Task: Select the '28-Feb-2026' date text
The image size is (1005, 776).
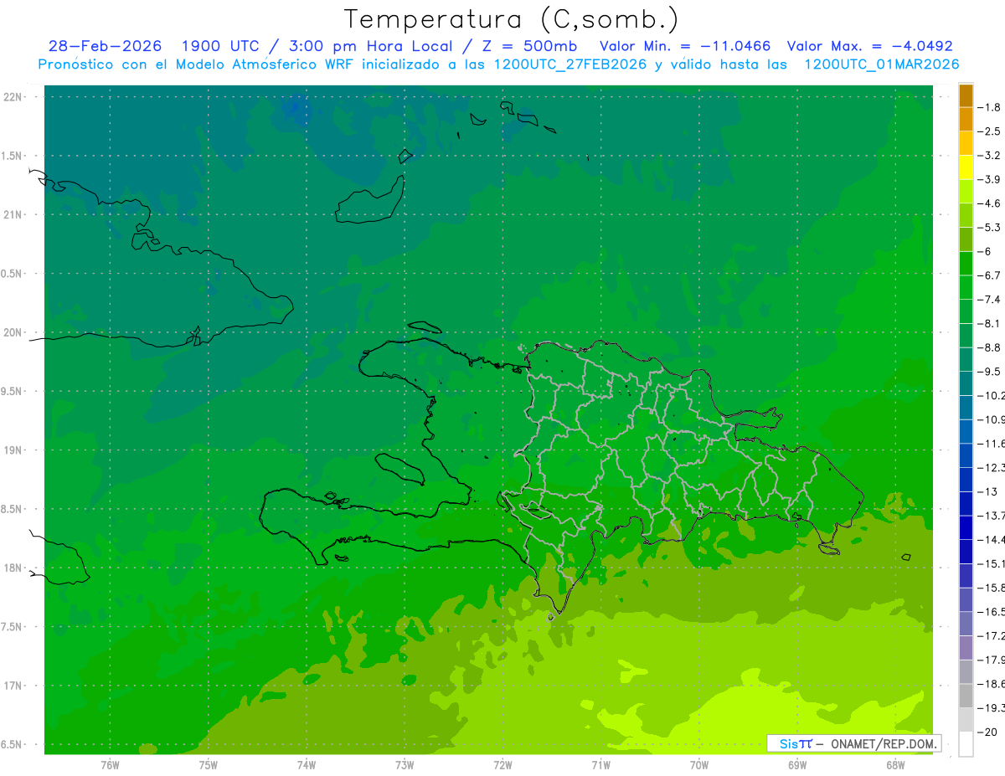Action: pos(105,46)
